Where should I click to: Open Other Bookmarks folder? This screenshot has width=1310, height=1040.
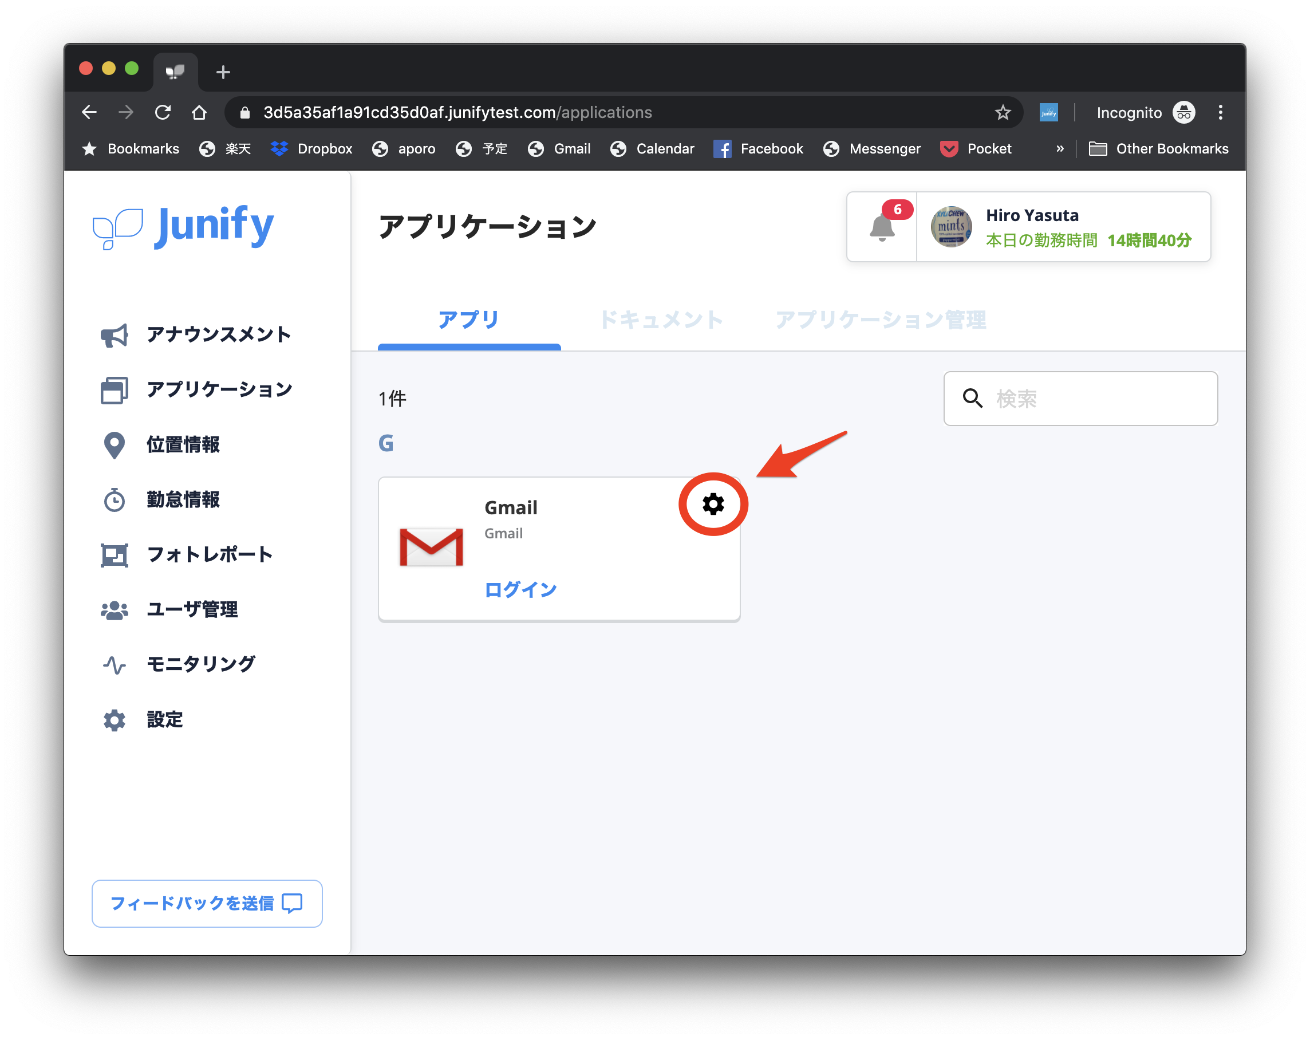(1159, 149)
